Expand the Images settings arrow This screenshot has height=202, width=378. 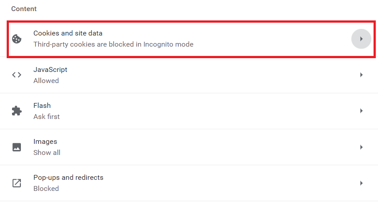[x=361, y=147]
